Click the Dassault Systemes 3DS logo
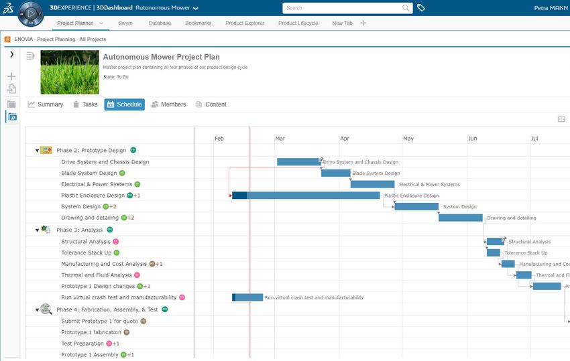 coord(8,8)
